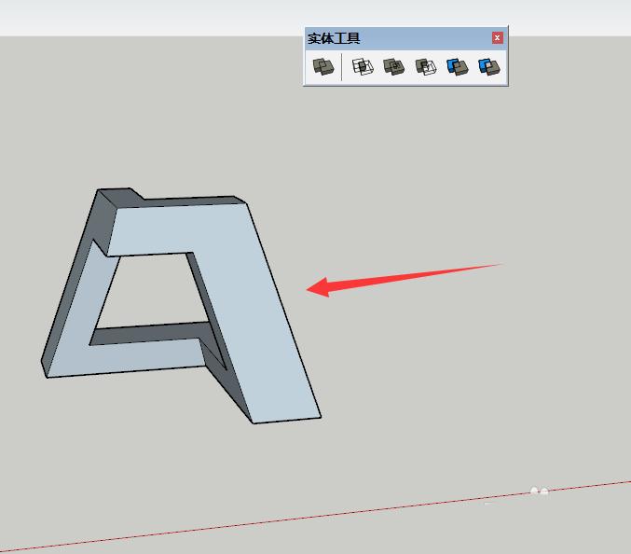Click the lower crossbar front face

click(140, 359)
